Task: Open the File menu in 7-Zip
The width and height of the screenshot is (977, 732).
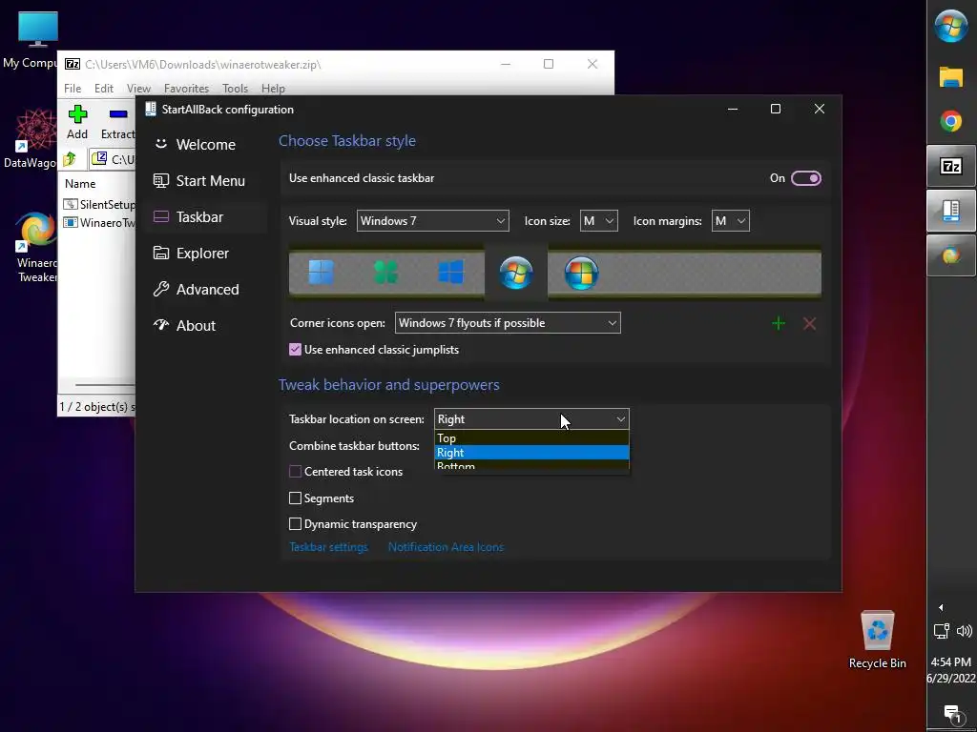Action: point(73,89)
